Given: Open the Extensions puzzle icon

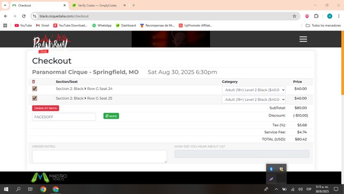Looking at the screenshot, I should 316,16.
